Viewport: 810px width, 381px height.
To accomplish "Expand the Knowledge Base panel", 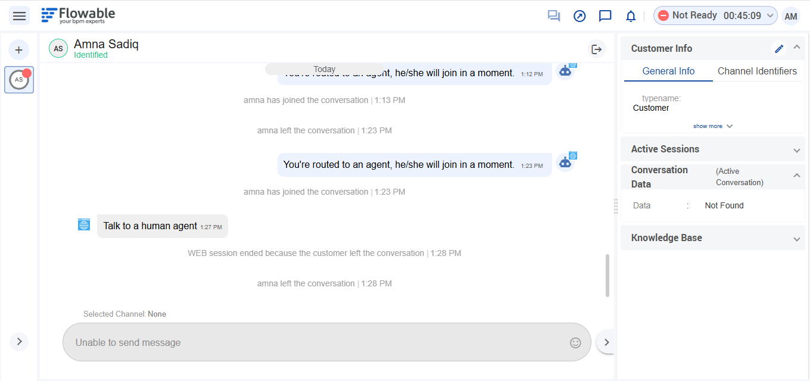I will click(x=796, y=239).
